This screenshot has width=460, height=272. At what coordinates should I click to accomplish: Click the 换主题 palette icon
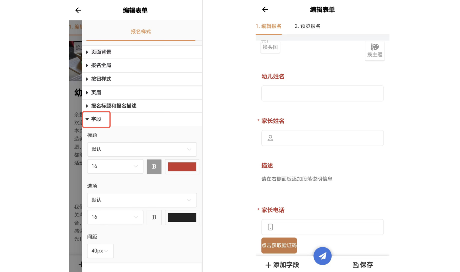pos(375,47)
